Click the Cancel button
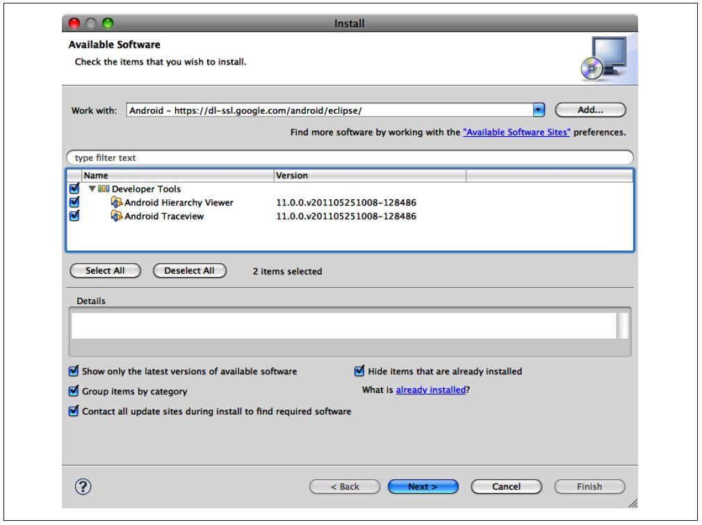The image size is (702, 525). tap(507, 487)
